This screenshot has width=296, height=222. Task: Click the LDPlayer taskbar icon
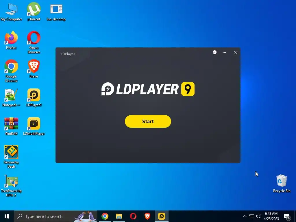162,216
